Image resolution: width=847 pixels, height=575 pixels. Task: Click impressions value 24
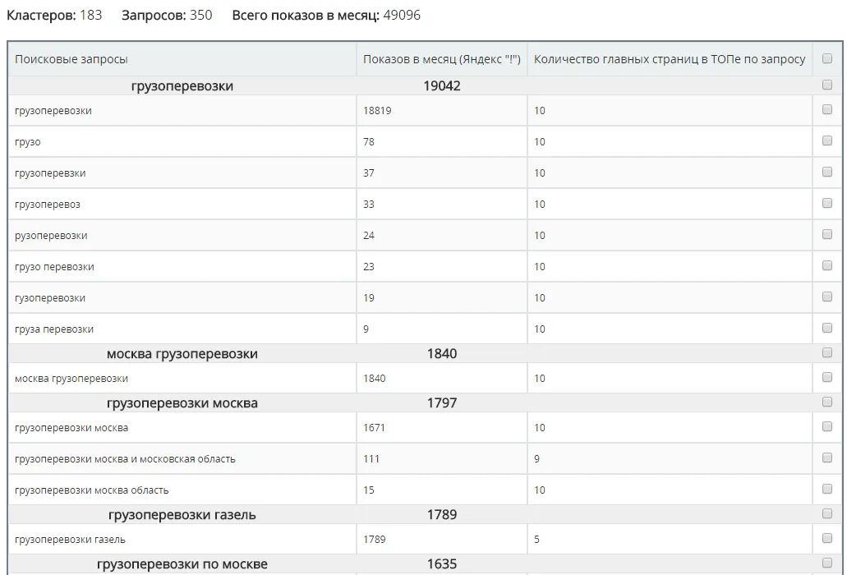(368, 236)
